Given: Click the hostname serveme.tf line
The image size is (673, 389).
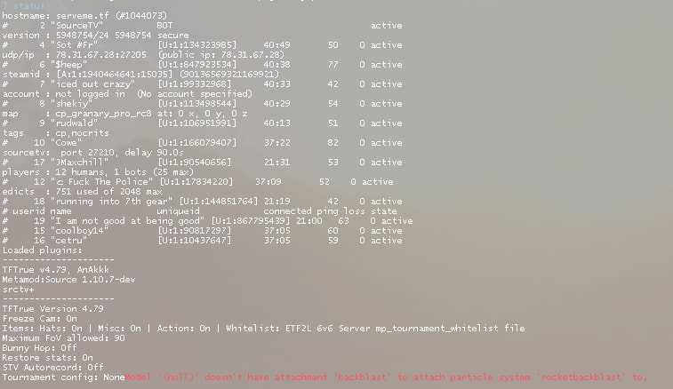Looking at the screenshot, I should pos(84,16).
